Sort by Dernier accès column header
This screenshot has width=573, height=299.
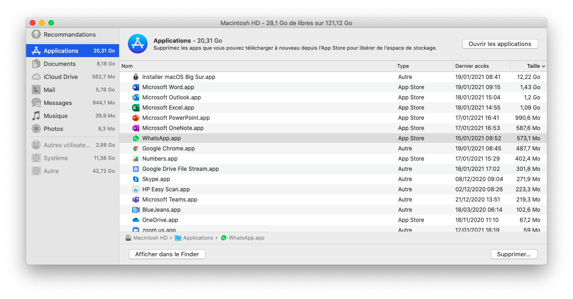click(x=482, y=66)
